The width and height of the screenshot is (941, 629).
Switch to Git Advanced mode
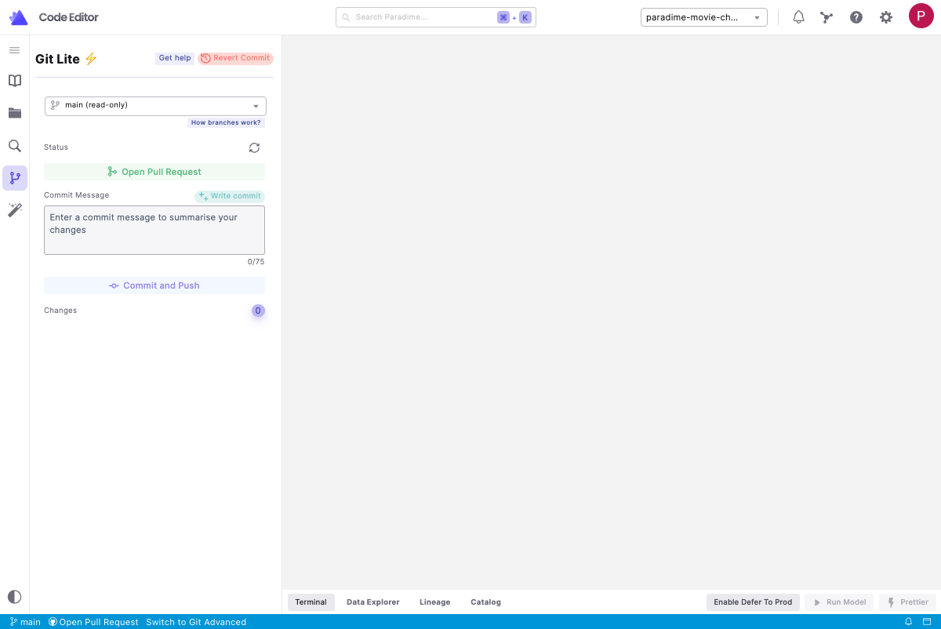click(196, 622)
